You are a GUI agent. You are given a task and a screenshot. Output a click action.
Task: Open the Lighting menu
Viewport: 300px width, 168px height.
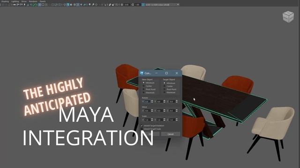click(x=15, y=1)
